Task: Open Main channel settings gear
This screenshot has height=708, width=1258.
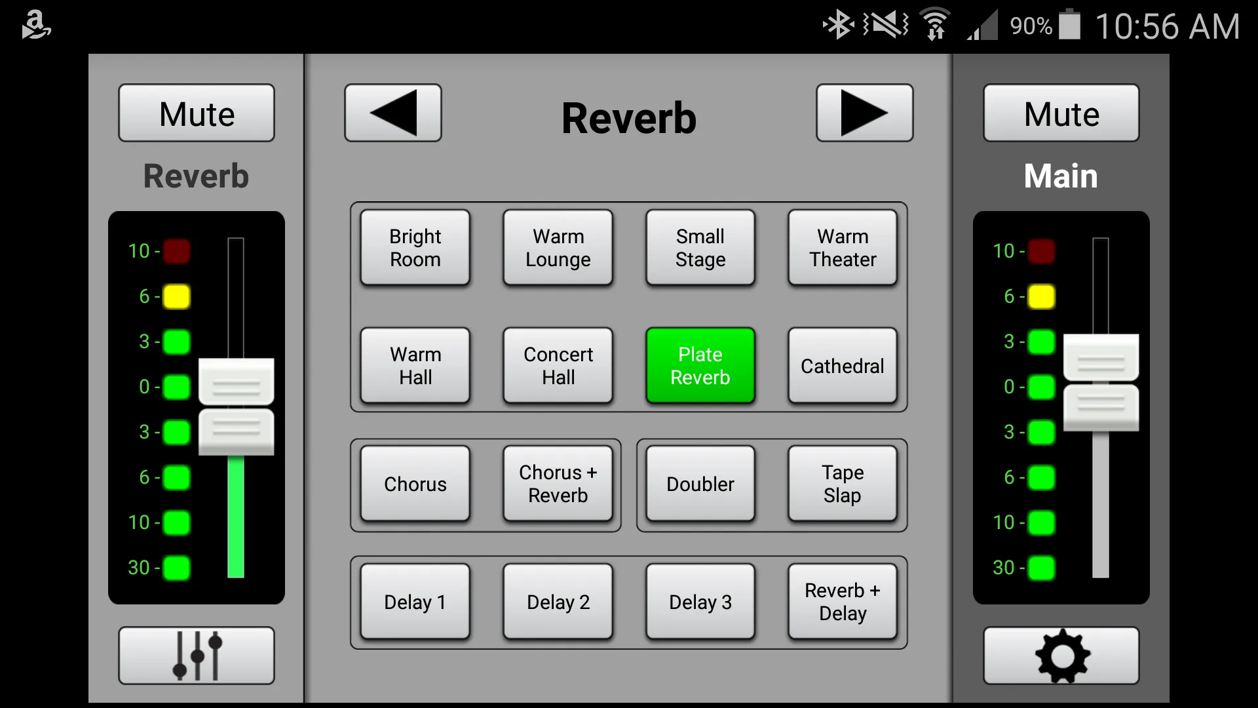Action: [x=1060, y=656]
